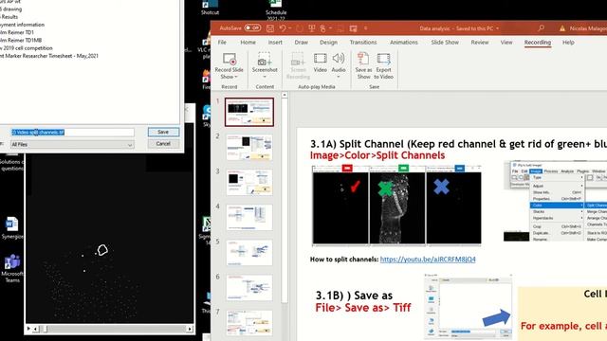Click right scroll arrow of image window
This screenshot has height=341, width=607.
tap(190, 329)
